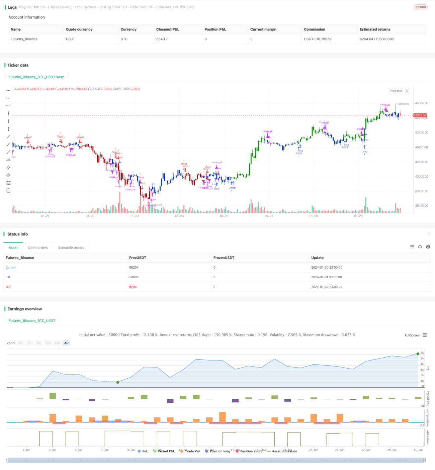
Task: Click the 0.0000 red badge in Logs
Action: [x=421, y=7]
